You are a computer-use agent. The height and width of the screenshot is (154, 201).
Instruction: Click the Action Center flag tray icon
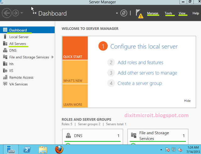tap(167, 150)
